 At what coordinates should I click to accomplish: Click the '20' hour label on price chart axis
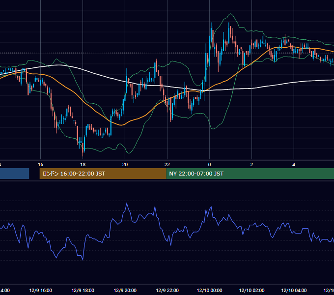[x=125, y=165]
